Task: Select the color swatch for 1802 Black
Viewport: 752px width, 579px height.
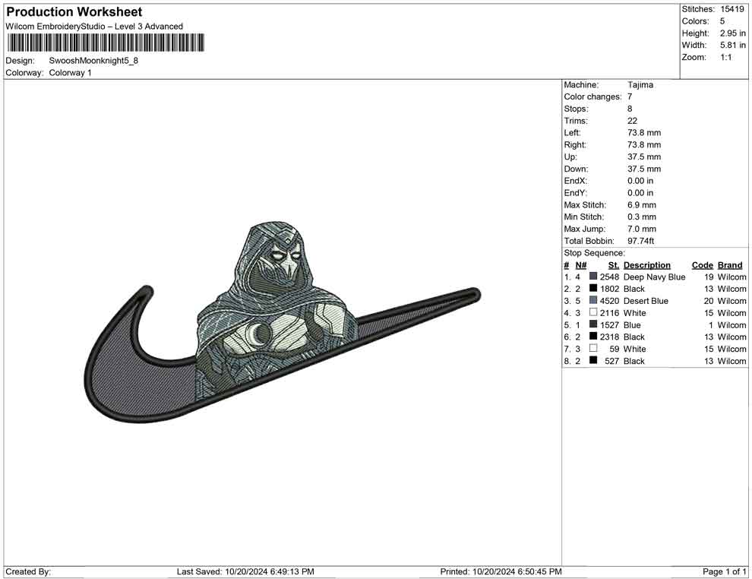Action: [x=593, y=288]
